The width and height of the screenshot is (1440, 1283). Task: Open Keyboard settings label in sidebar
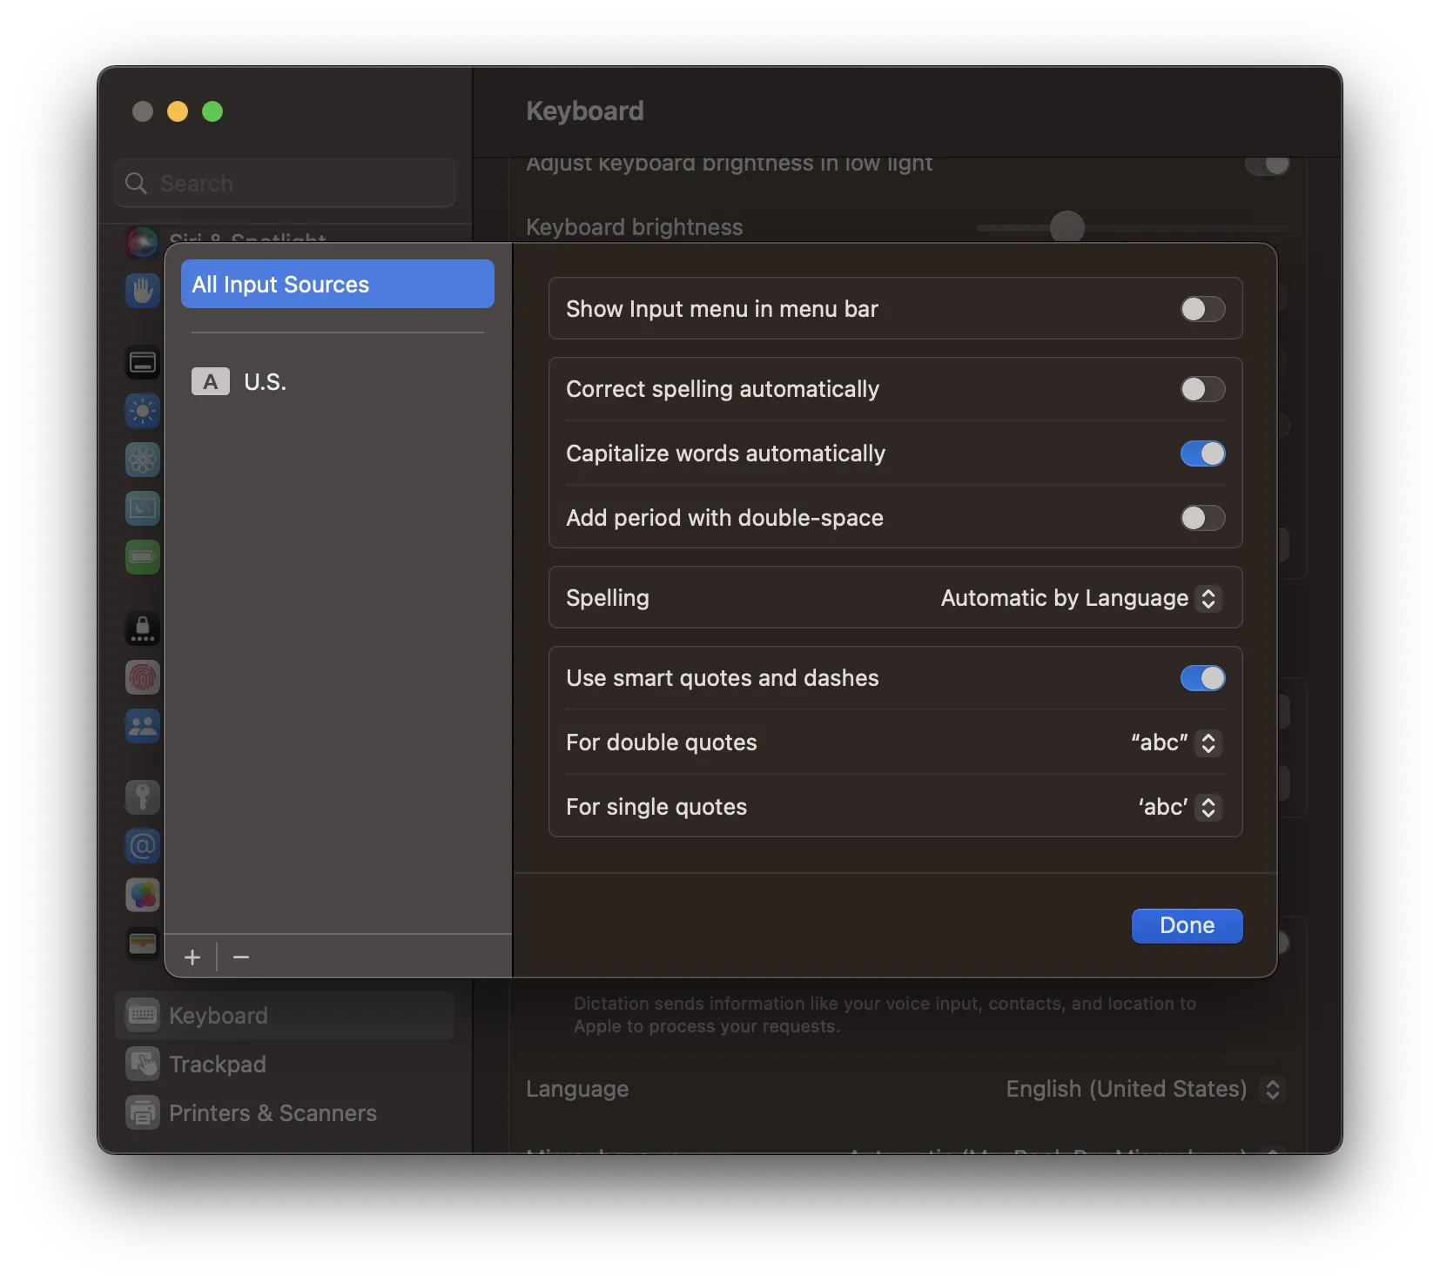(218, 1016)
